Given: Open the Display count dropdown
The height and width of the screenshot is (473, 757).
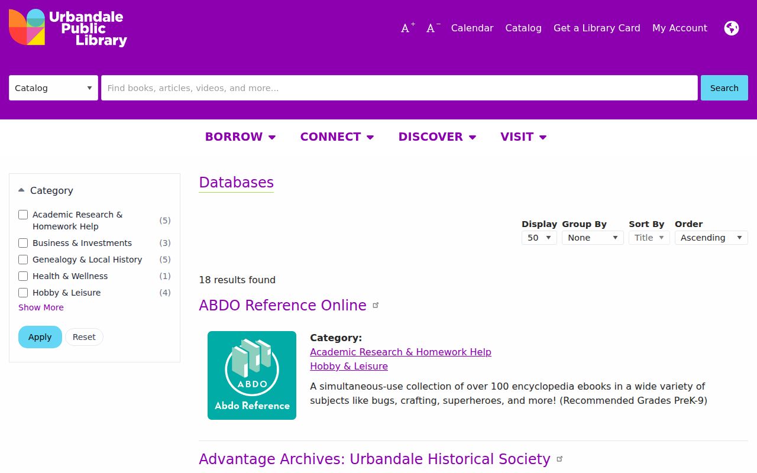Looking at the screenshot, I should point(539,238).
